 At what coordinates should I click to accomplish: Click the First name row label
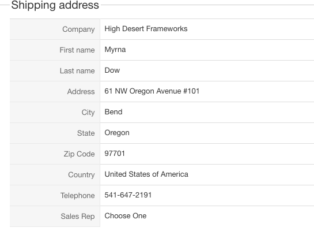[x=77, y=50]
